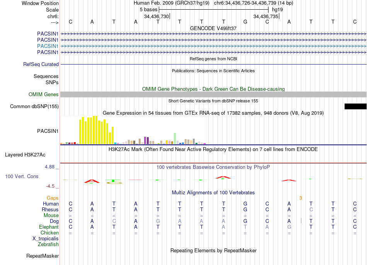The image size is (367, 265).
Task: Select the '5 bases' scale bar text
Action: 149,10
